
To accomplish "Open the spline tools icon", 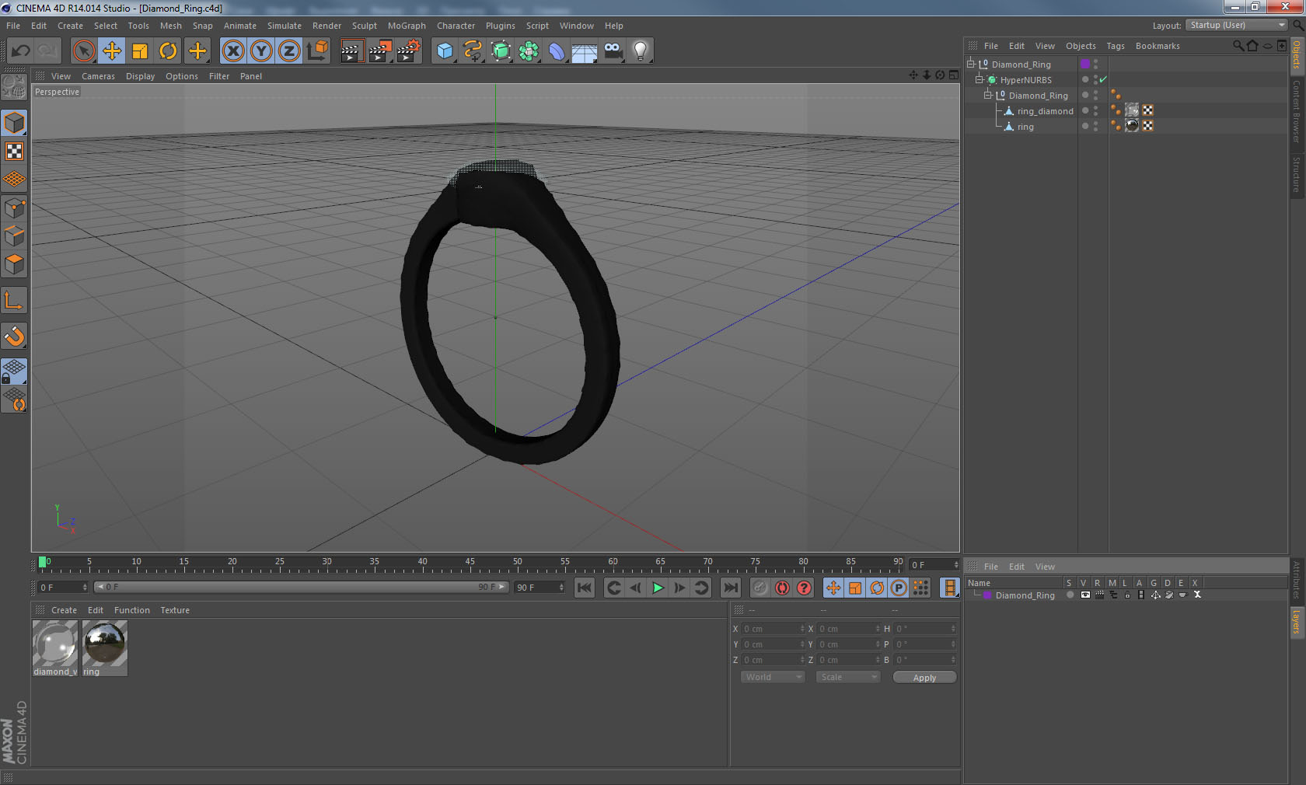I will pos(473,51).
